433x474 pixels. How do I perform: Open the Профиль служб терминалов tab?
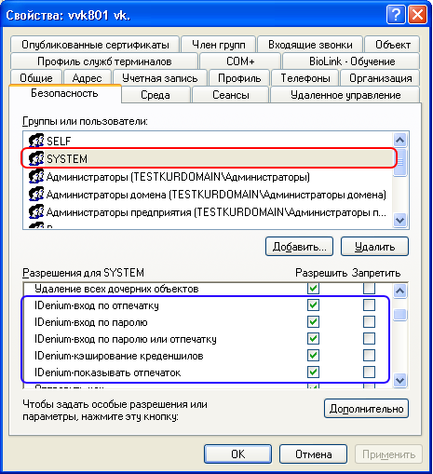tap(104, 61)
